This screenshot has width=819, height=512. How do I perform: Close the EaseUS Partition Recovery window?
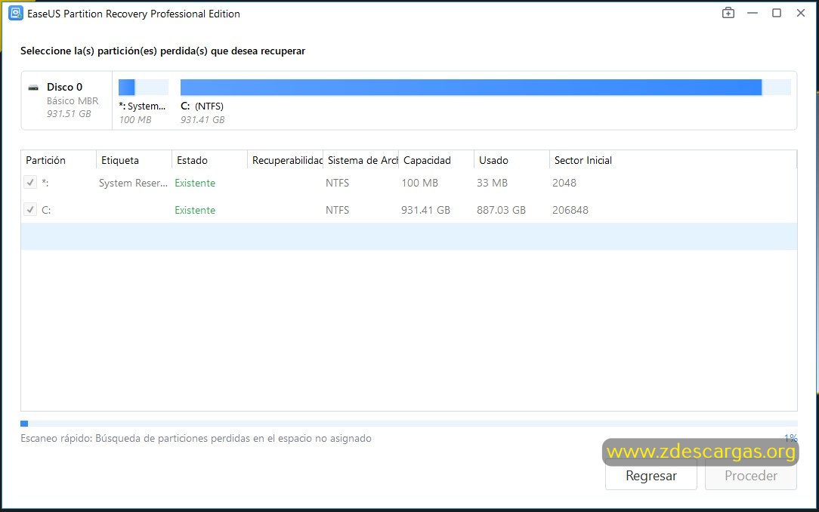801,13
